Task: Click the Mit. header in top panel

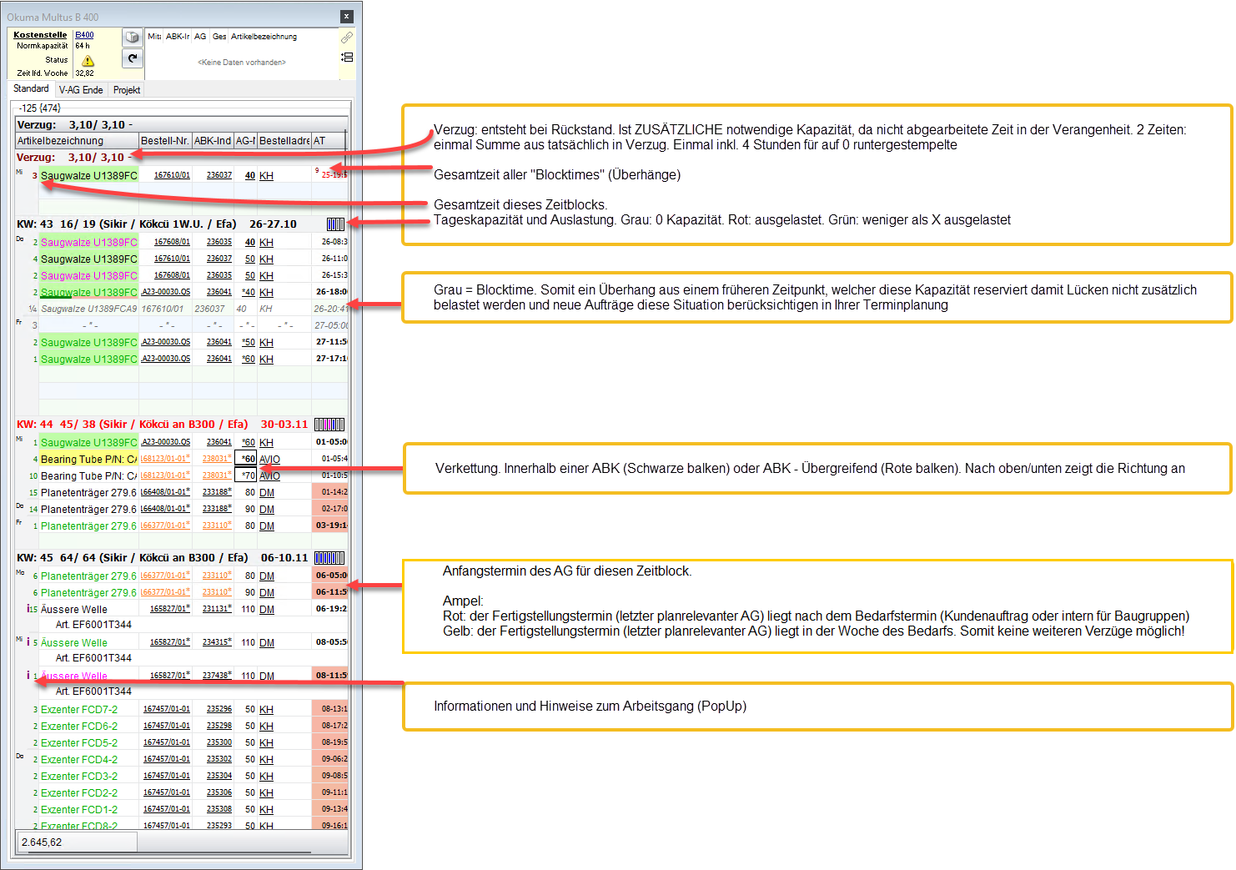Action: pos(154,37)
